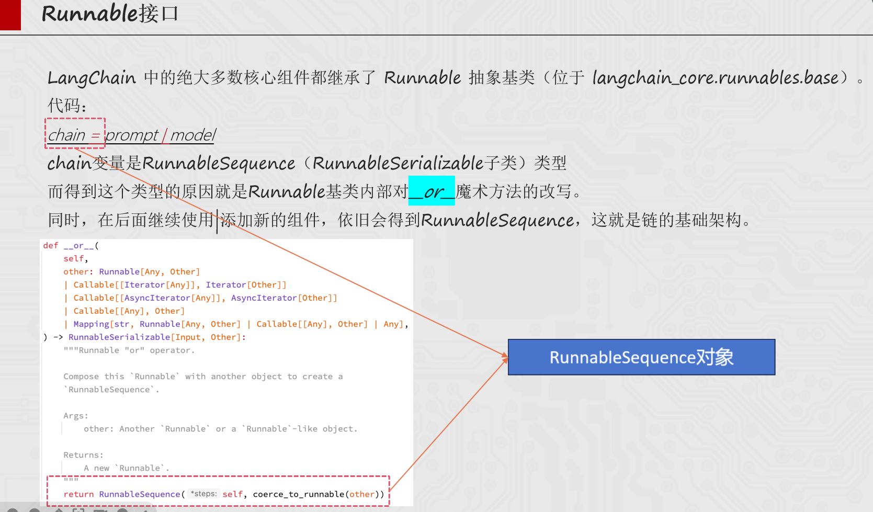Click the "Iterator[Other]]" type annotation
Image resolution: width=873 pixels, height=512 pixels.
pyautogui.click(x=246, y=285)
